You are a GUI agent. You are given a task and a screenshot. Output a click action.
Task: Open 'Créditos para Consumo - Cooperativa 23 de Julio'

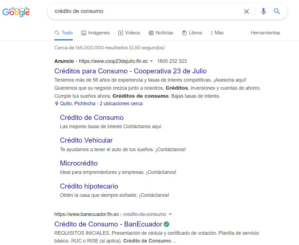pos(130,71)
